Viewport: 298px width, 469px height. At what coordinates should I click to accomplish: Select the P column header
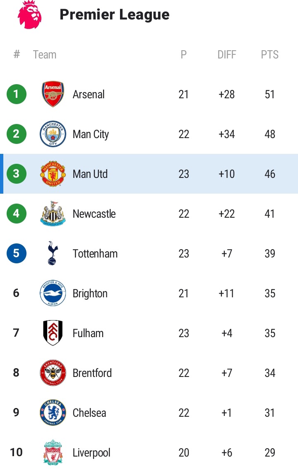click(x=184, y=55)
